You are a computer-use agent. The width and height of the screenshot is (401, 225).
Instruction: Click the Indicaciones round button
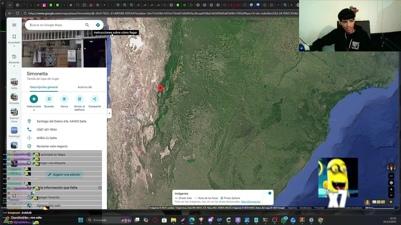click(x=34, y=99)
